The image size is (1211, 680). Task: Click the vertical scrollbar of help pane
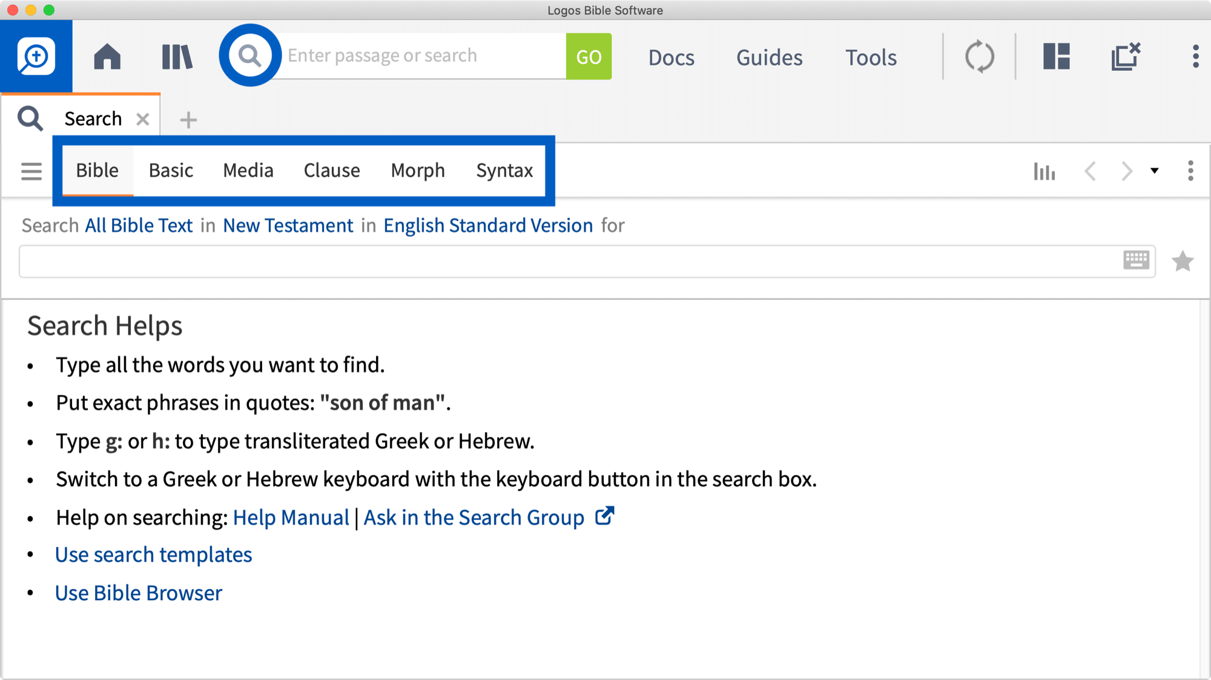click(x=1205, y=489)
